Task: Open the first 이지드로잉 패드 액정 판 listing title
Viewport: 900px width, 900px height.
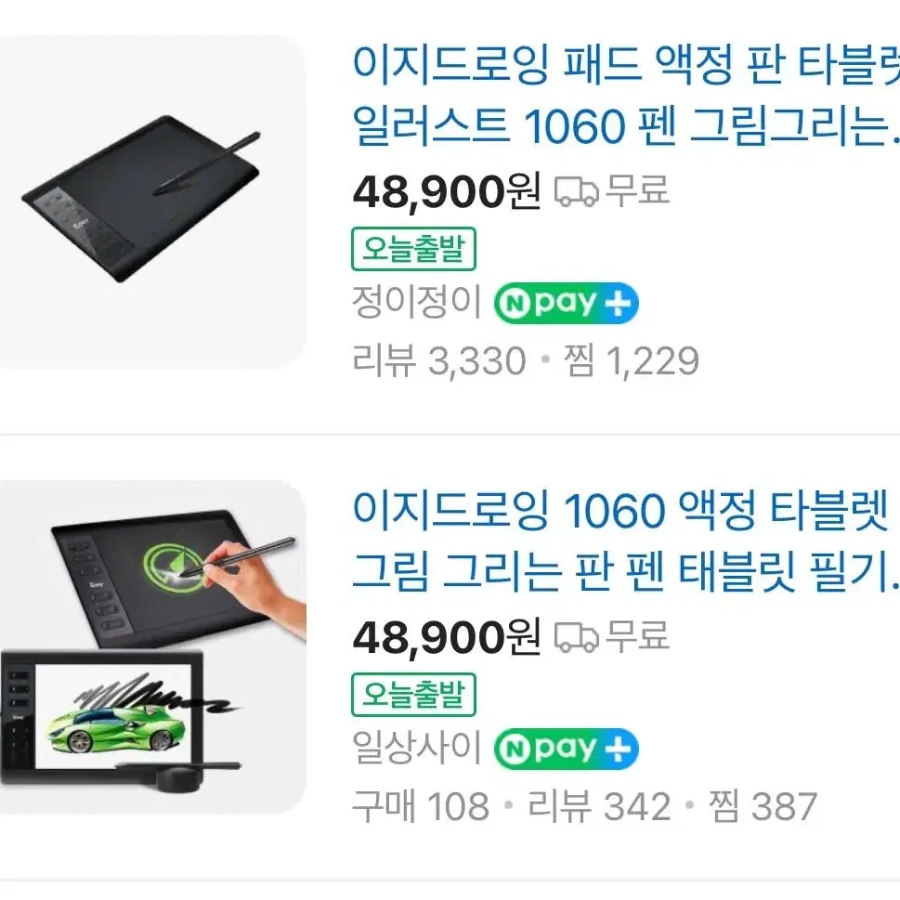Action: (626, 94)
